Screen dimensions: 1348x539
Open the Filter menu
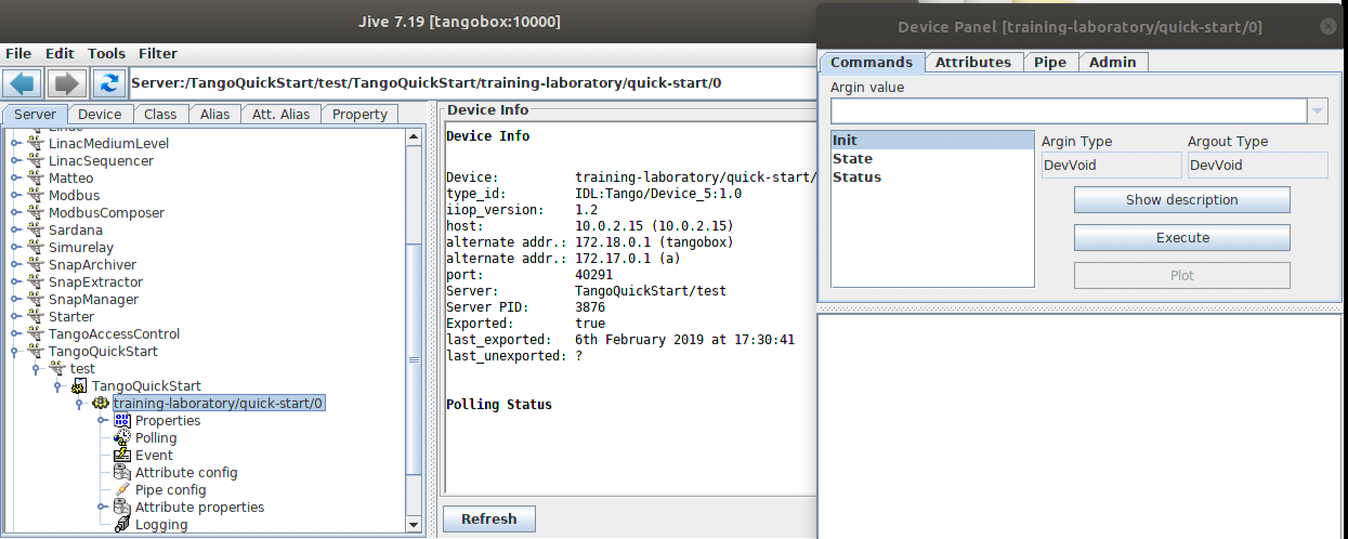tap(158, 54)
